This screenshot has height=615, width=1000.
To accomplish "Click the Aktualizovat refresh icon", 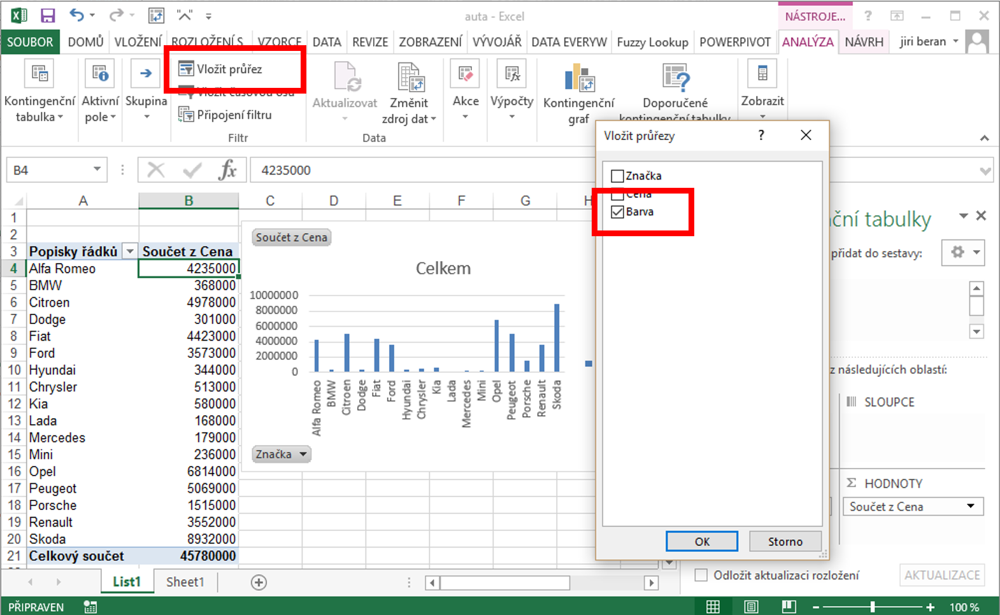I will (x=347, y=77).
